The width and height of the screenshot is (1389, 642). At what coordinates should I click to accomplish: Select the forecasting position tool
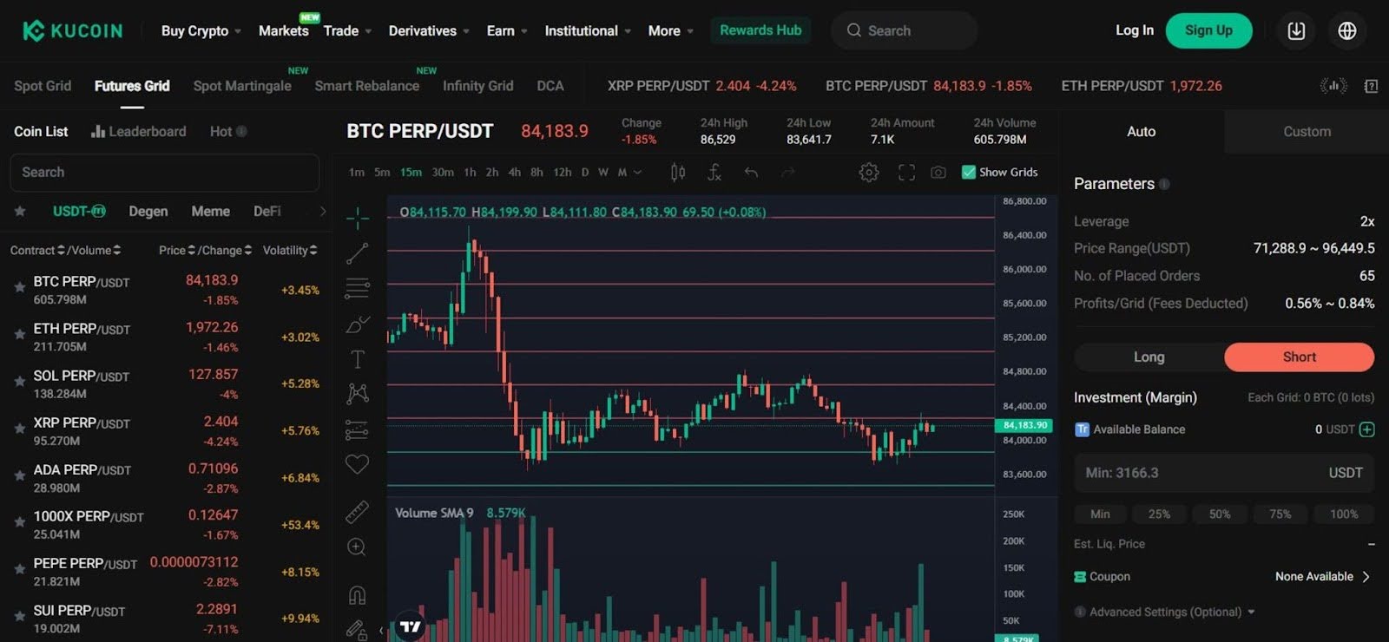[x=358, y=429]
